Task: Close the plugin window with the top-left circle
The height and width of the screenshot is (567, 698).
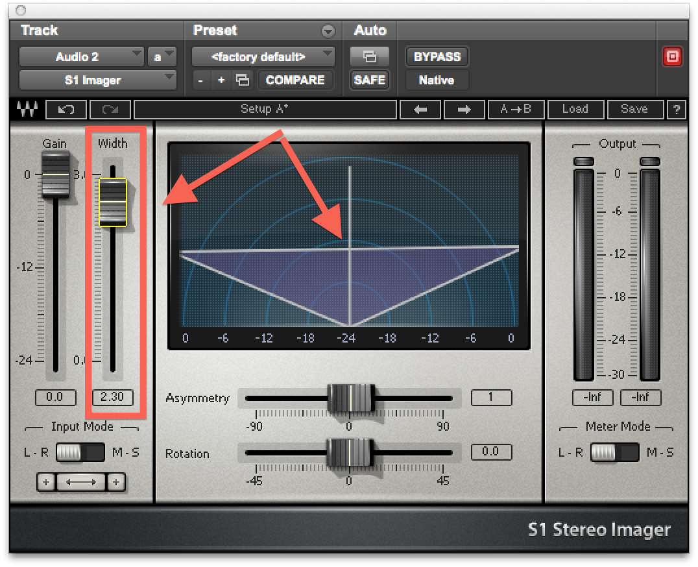Action: pyautogui.click(x=21, y=10)
